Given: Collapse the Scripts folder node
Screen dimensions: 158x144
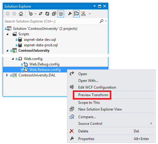Looking at the screenshot, I should tap(7, 34).
